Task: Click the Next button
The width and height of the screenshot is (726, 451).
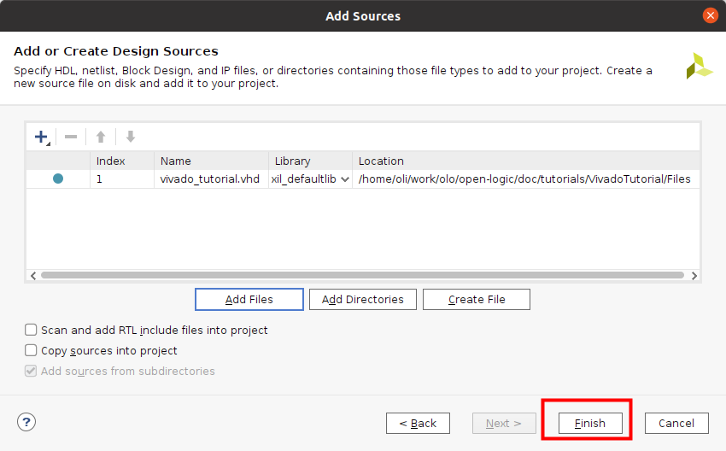Action: [504, 423]
